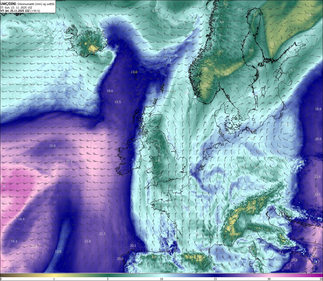Screen dimensions: 323x281
Task: Click the 23.6 value at the right edge
Action: (317, 194)
